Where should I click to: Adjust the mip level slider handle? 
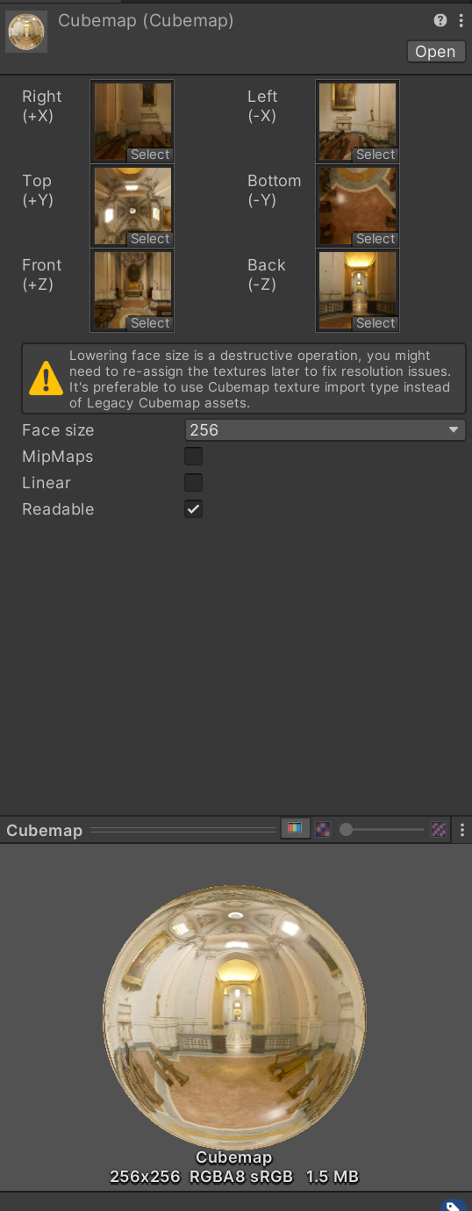coord(347,829)
